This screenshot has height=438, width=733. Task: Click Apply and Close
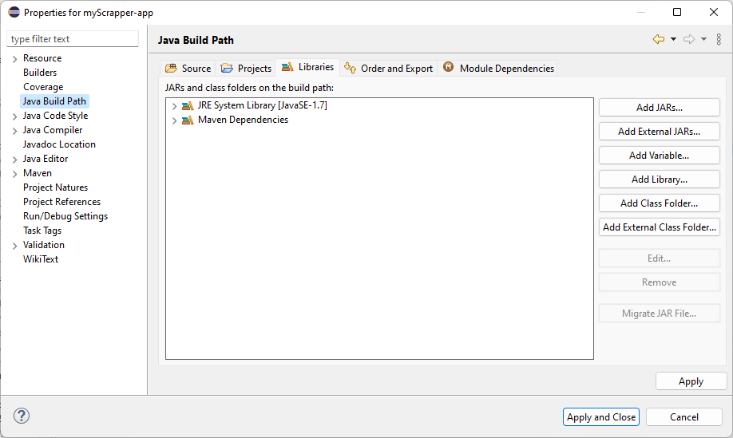(601, 417)
